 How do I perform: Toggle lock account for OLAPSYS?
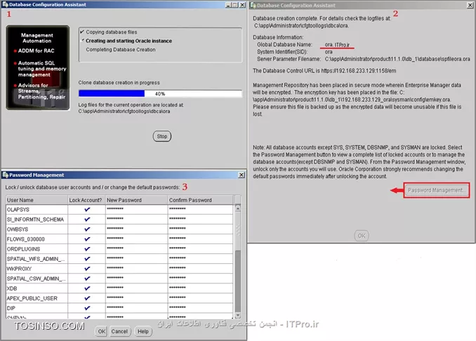[87, 209]
